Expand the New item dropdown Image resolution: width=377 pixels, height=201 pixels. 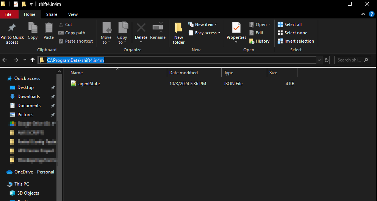click(x=203, y=25)
